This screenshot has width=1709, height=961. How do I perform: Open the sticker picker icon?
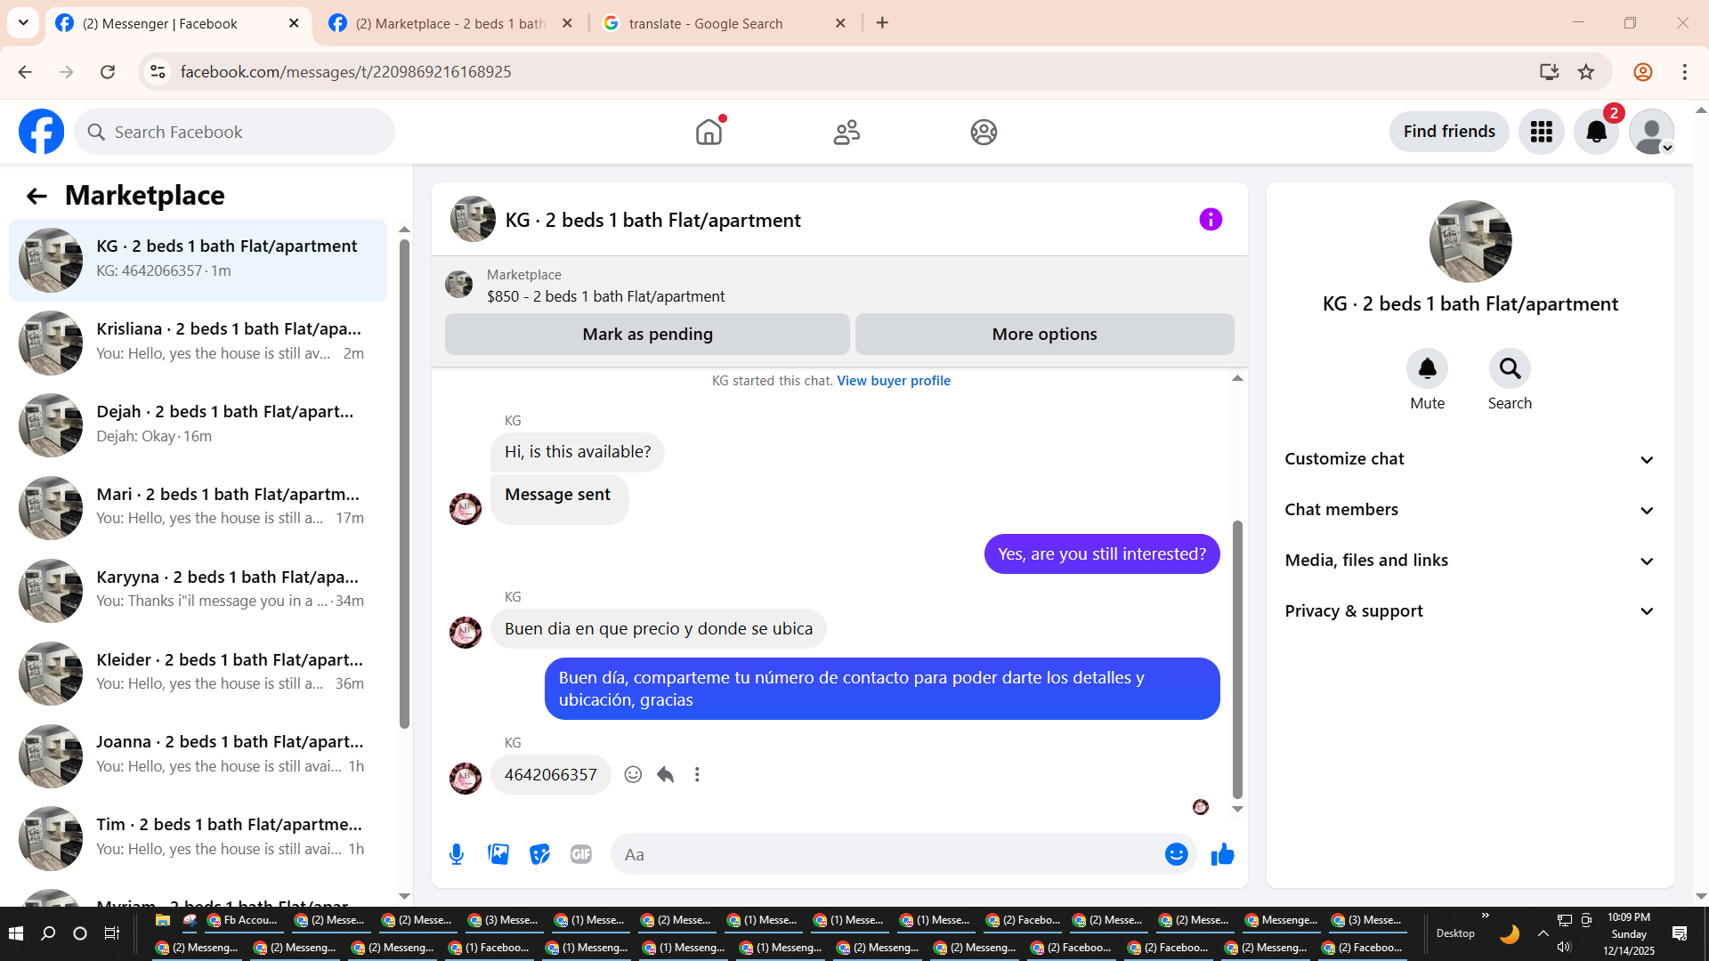tap(539, 854)
